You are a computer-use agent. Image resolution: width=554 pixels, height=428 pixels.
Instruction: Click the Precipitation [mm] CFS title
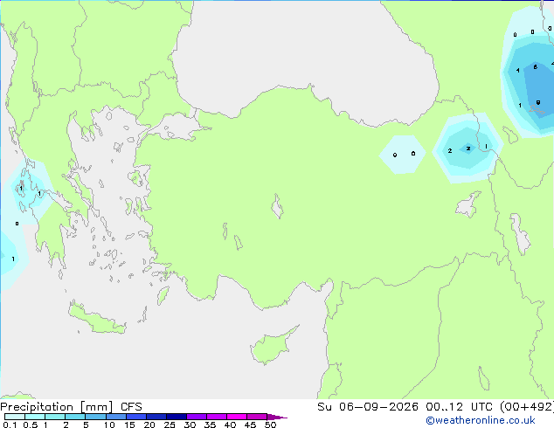pyautogui.click(x=71, y=407)
